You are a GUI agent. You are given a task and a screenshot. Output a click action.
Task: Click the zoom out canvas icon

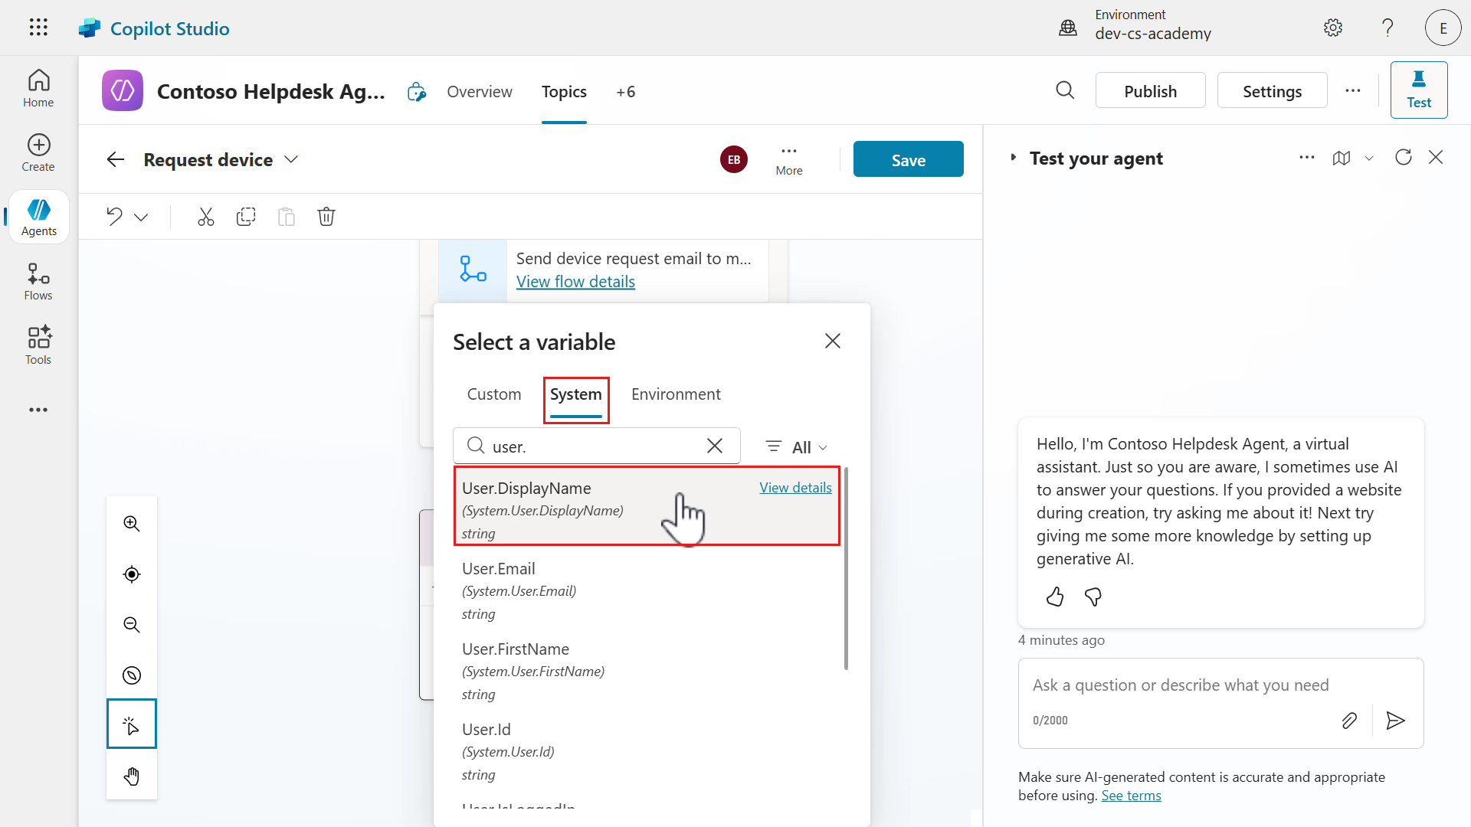[x=132, y=625]
